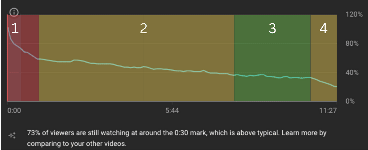Click the 120% axis label
Screen dimensions: 368x150
[x=354, y=14]
